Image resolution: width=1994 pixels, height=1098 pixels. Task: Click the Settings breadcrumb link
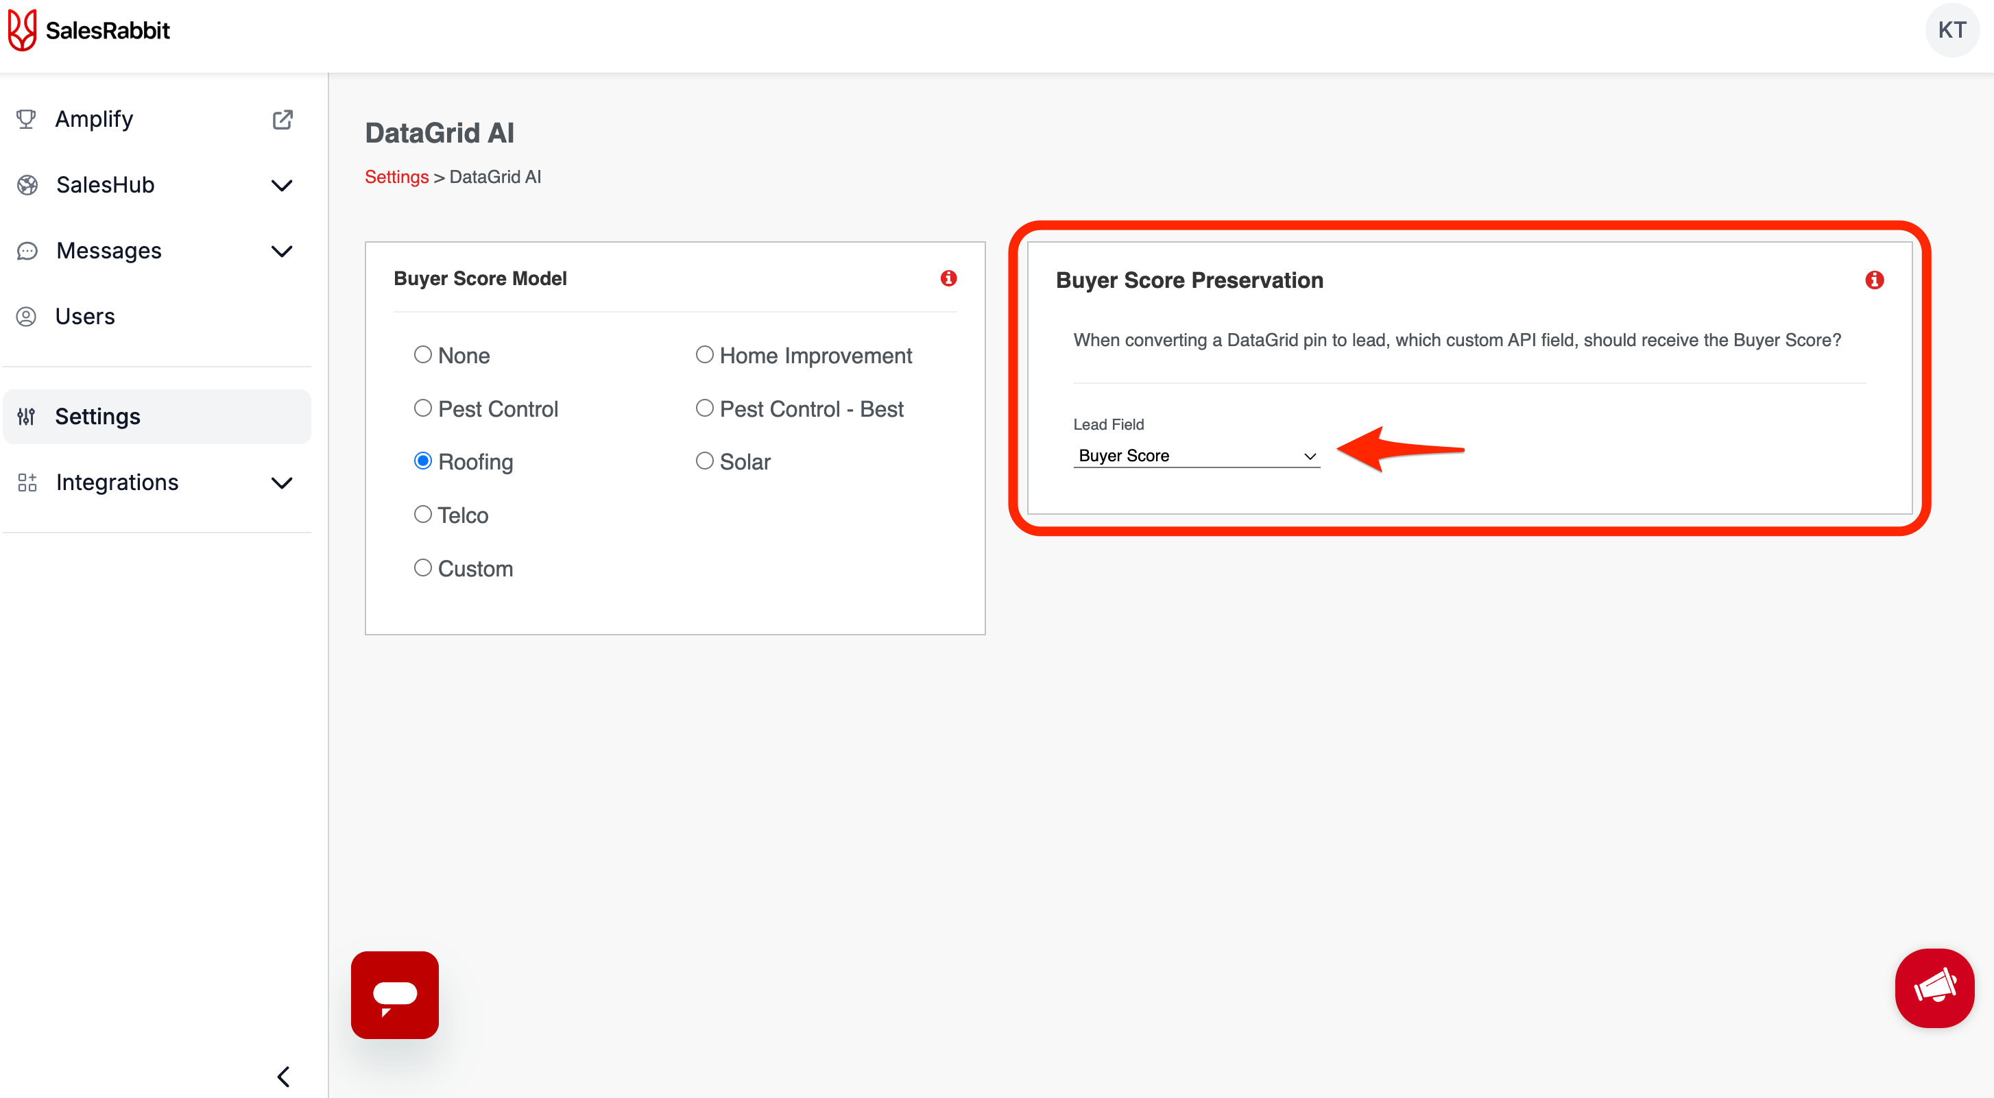[396, 178]
